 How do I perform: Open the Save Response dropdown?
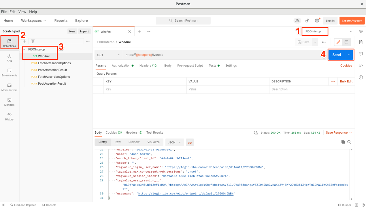339,133
